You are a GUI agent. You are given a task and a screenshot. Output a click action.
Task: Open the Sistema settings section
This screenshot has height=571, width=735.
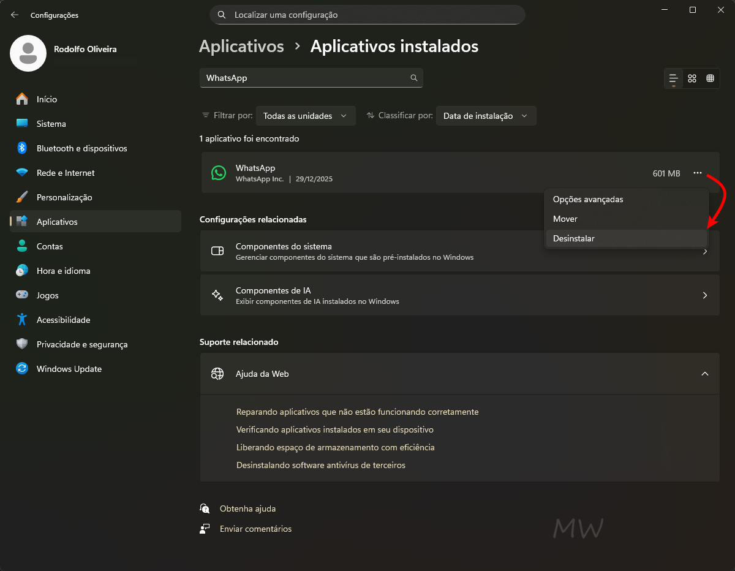[x=96, y=124]
